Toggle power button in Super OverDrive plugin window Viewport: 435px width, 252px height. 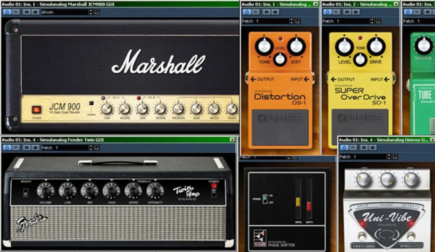[327, 12]
